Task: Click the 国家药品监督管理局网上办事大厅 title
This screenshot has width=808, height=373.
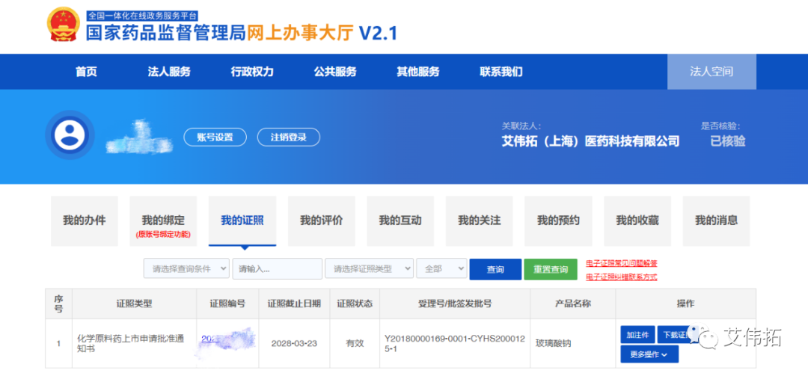Action: tap(218, 33)
